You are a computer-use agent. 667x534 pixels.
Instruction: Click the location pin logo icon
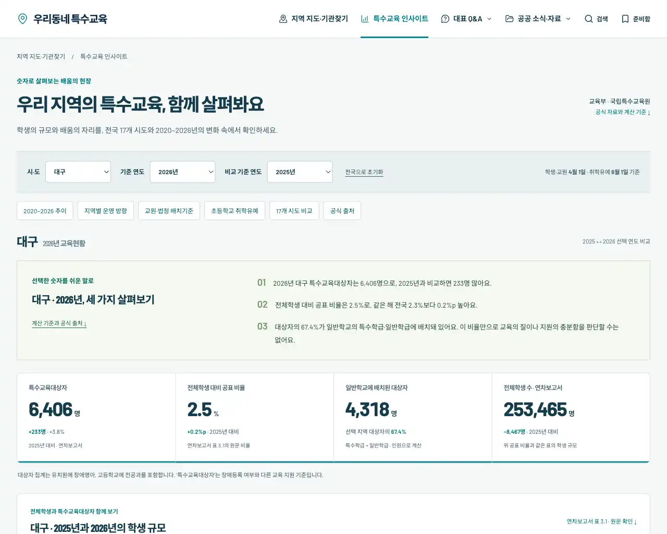click(x=22, y=19)
